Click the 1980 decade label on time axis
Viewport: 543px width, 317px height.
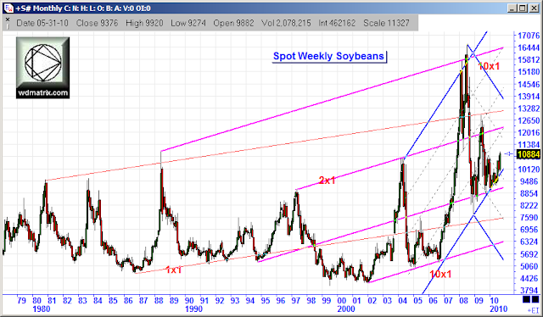point(42,309)
